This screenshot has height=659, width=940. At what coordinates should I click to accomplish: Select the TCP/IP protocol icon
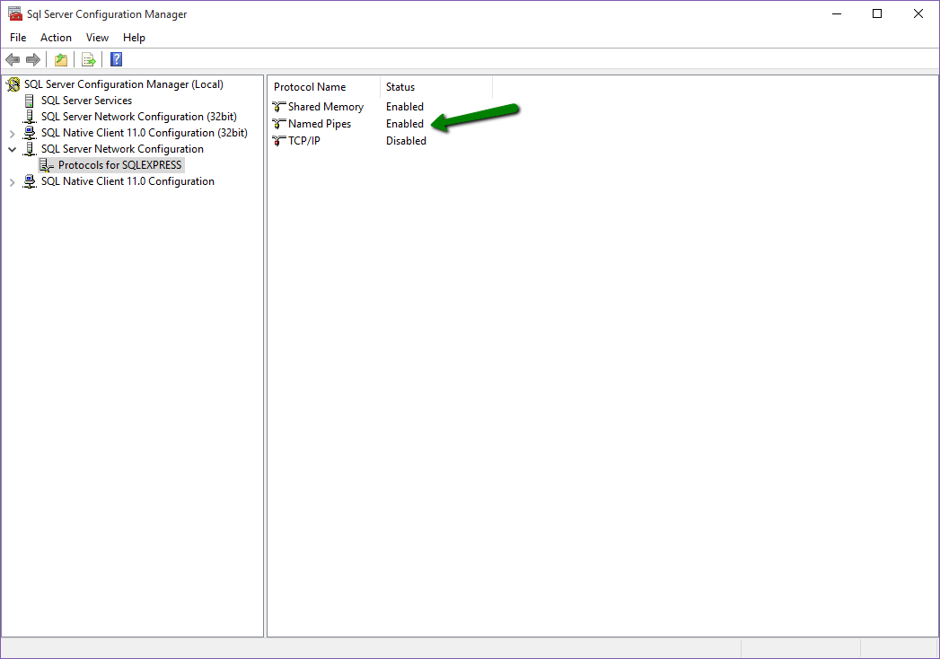(x=278, y=140)
